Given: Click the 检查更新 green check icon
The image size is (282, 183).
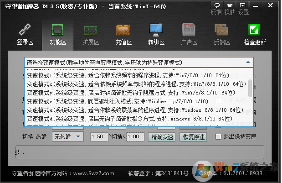Looking at the screenshot, I should pos(254,30).
